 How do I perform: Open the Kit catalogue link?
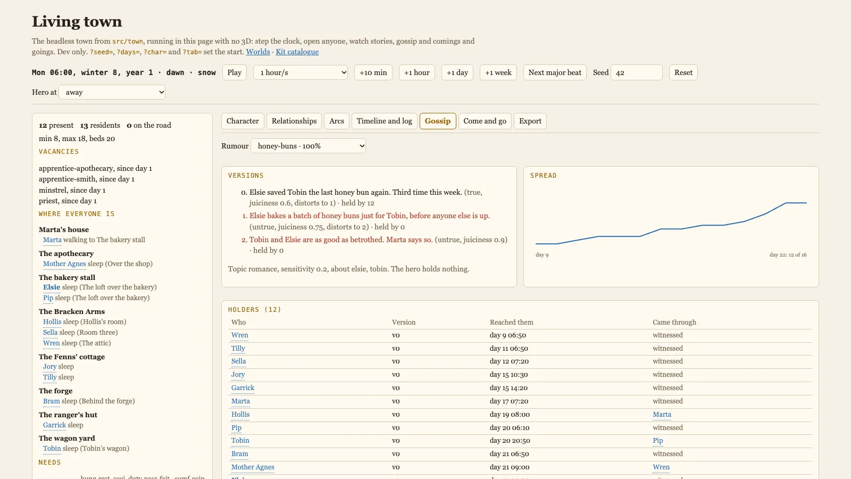[x=297, y=52]
